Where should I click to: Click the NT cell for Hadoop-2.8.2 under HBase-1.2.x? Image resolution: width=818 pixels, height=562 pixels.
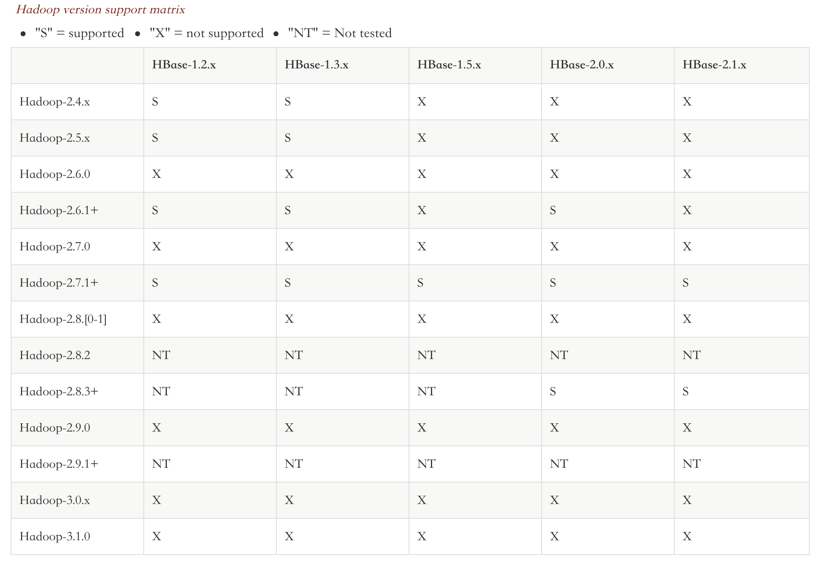[x=161, y=355]
